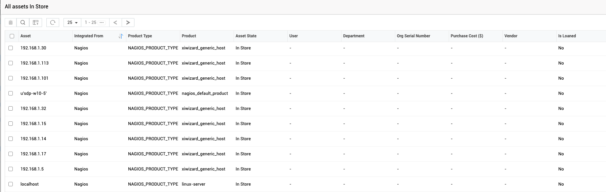Click the 1 - 25 page range text
Screen dimensions: 606x192
pos(90,23)
